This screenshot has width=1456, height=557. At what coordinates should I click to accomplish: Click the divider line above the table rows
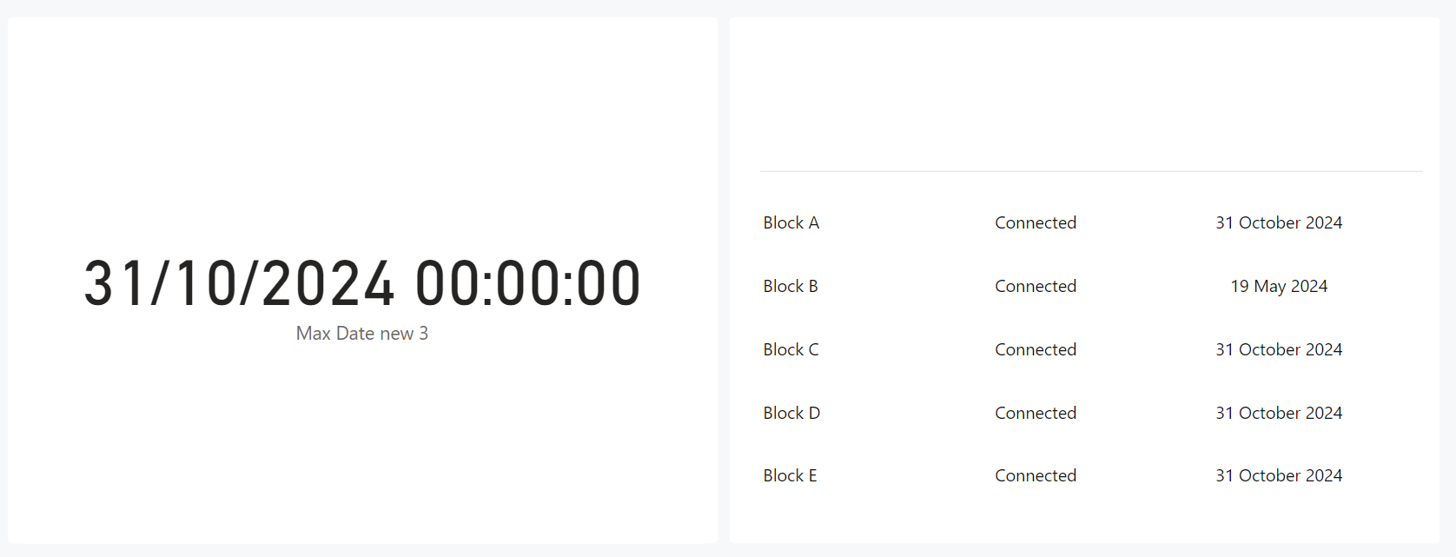[1091, 171]
